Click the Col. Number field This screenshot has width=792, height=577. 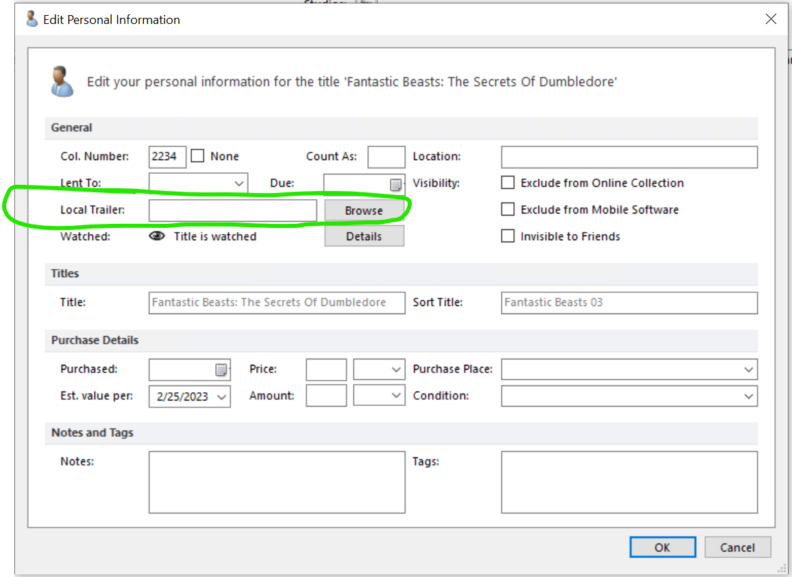tap(168, 157)
